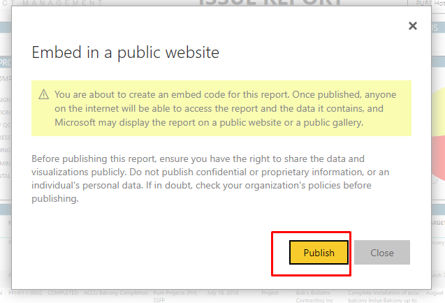Click the yellow warning message about embed code

pos(221,108)
